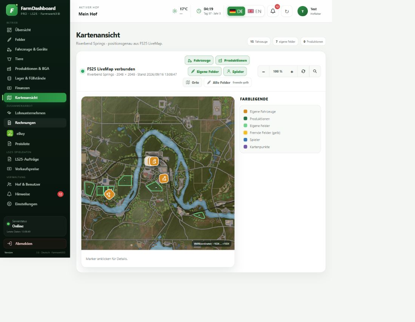Open the Übersicht dashboard page
This screenshot has height=322, width=415.
(35, 30)
